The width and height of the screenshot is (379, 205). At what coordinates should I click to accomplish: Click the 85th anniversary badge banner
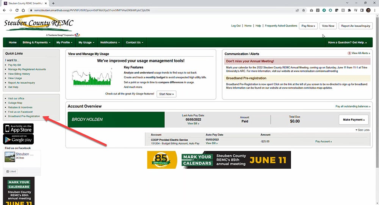pos(162,160)
